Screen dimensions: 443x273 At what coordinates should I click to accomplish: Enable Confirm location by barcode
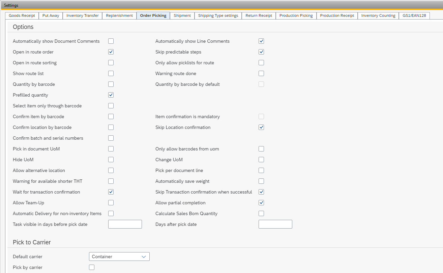(x=111, y=127)
